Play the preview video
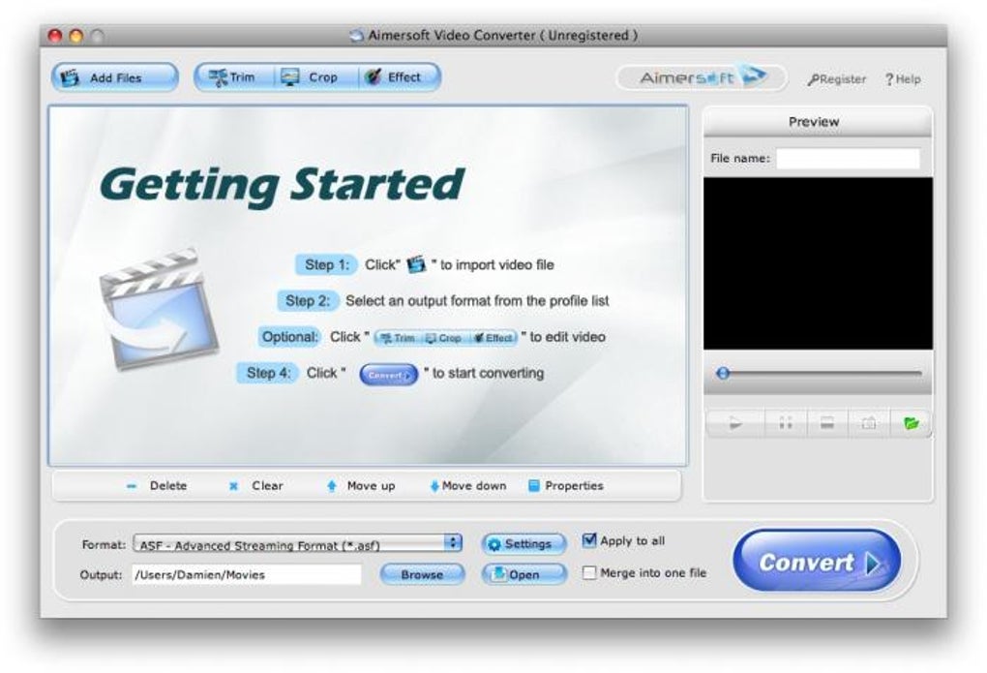 tap(735, 423)
